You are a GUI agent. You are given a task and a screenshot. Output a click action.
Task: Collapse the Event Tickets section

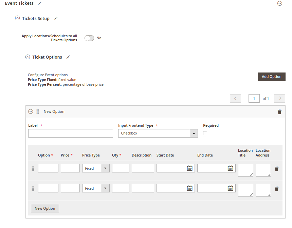[x=279, y=3]
